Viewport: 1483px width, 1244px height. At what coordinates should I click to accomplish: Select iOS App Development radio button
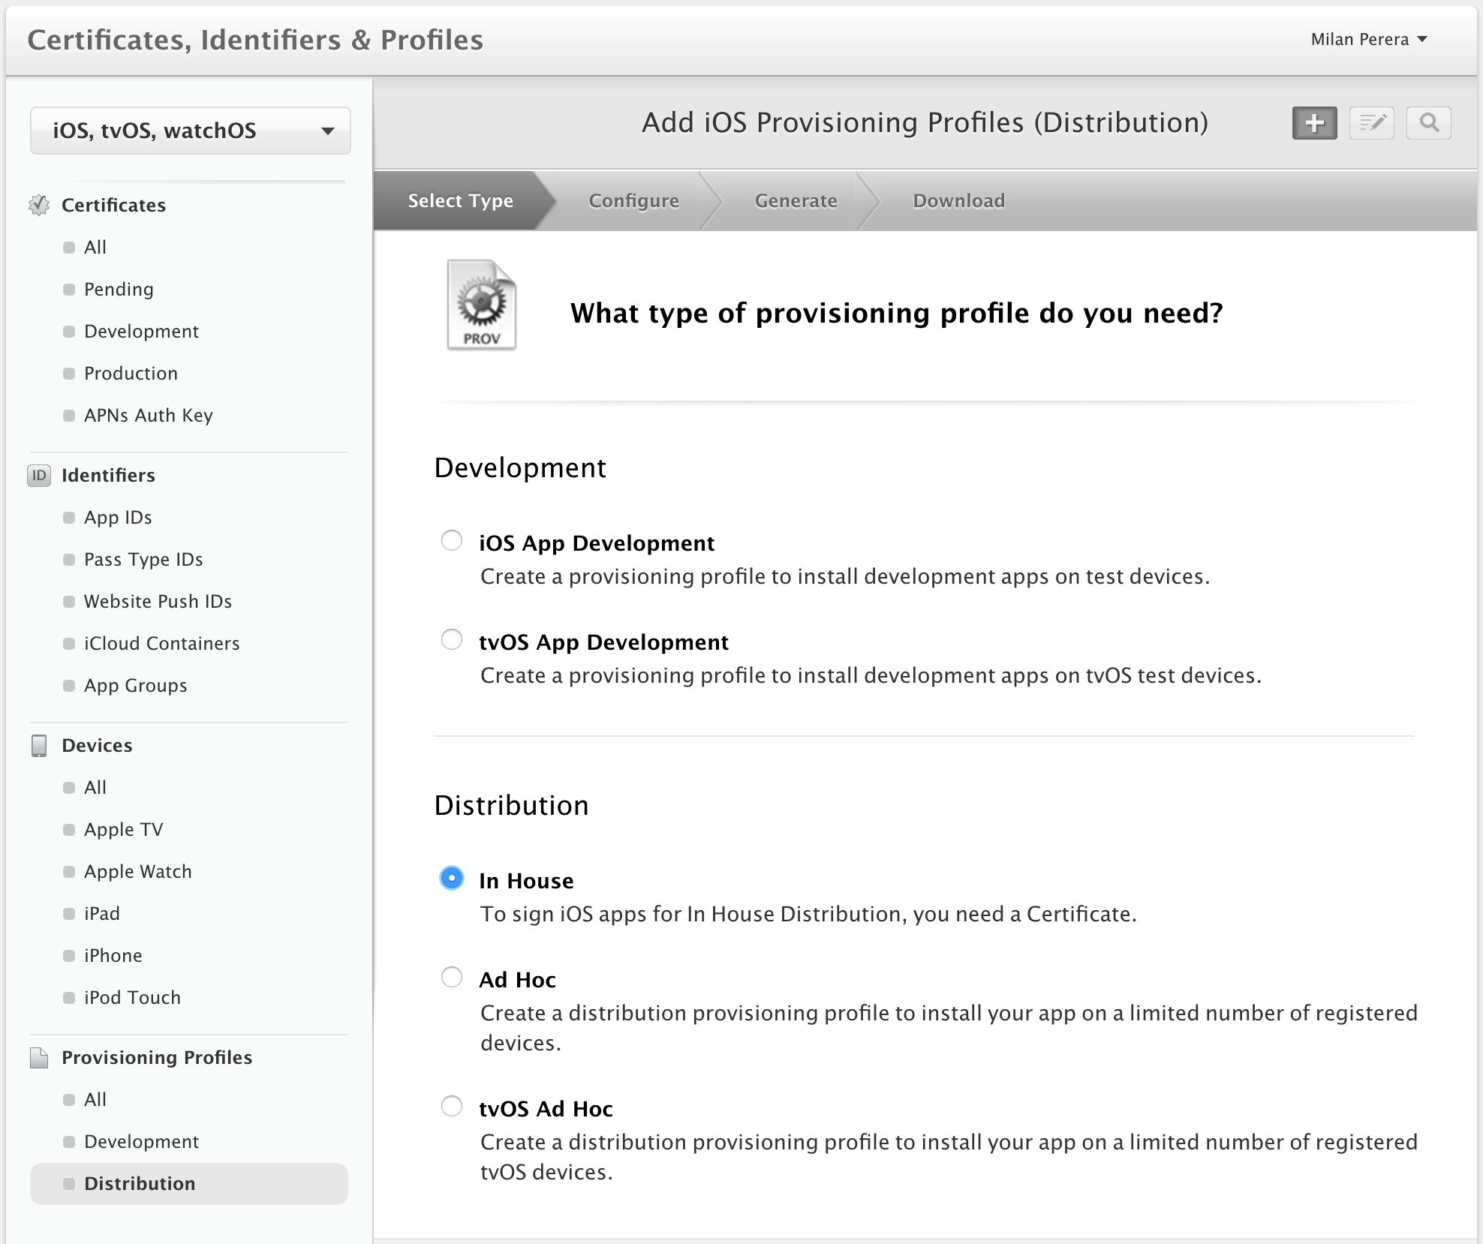click(x=452, y=540)
